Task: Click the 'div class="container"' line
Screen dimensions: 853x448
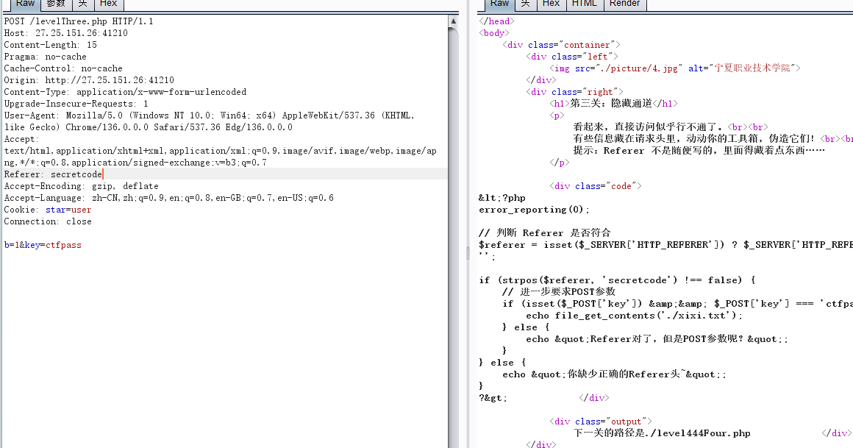Action: [x=561, y=45]
